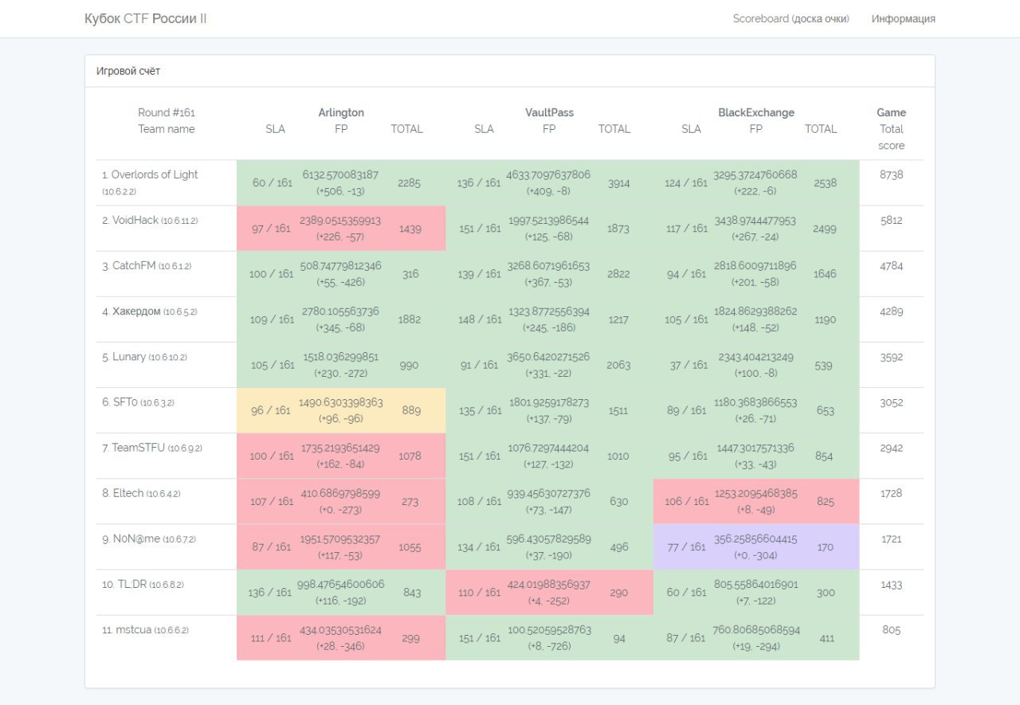Select the VaultPass FP value 4633.7097637806
Image resolution: width=1020 pixels, height=705 pixels.
pos(549,174)
